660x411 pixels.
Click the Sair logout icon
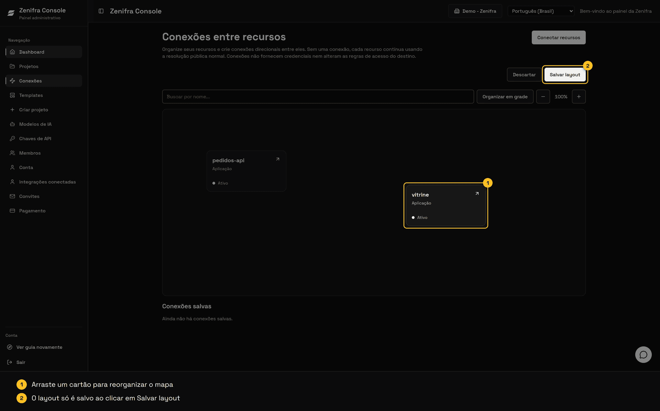click(10, 362)
